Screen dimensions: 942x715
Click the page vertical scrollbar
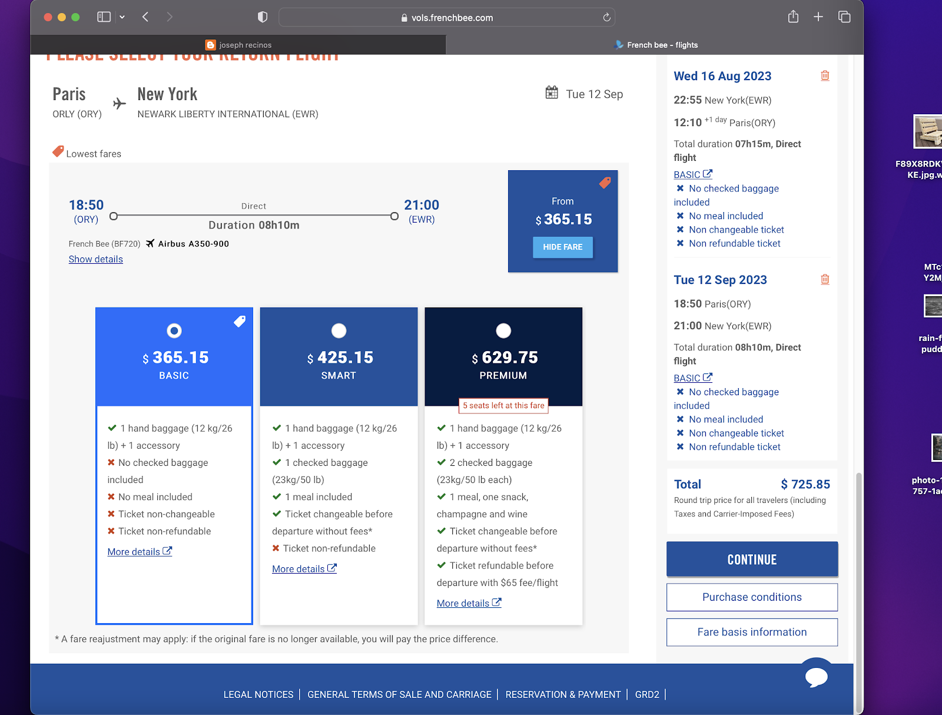[x=858, y=592]
